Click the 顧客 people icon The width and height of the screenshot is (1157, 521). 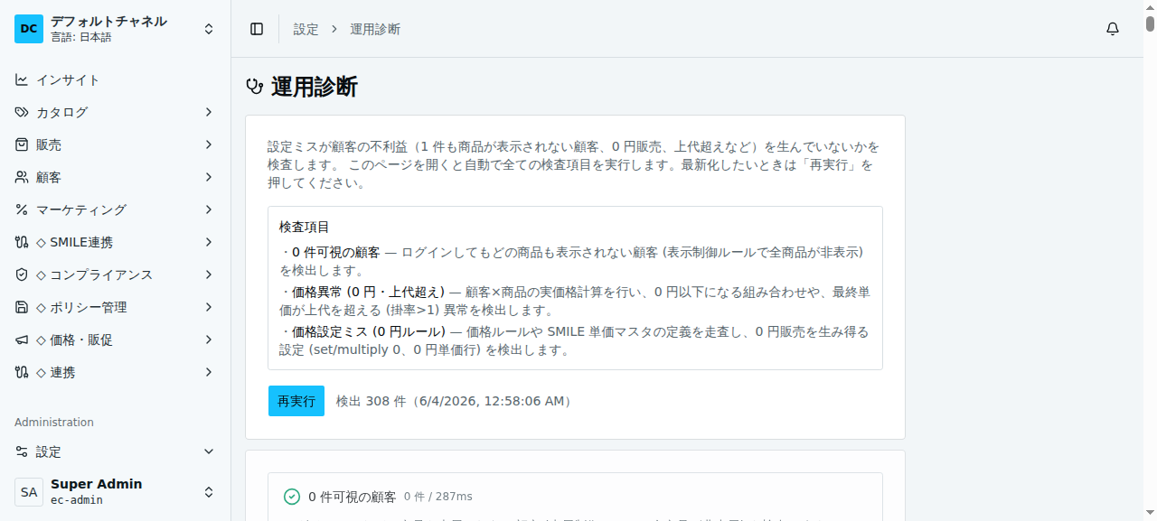pyautogui.click(x=22, y=177)
